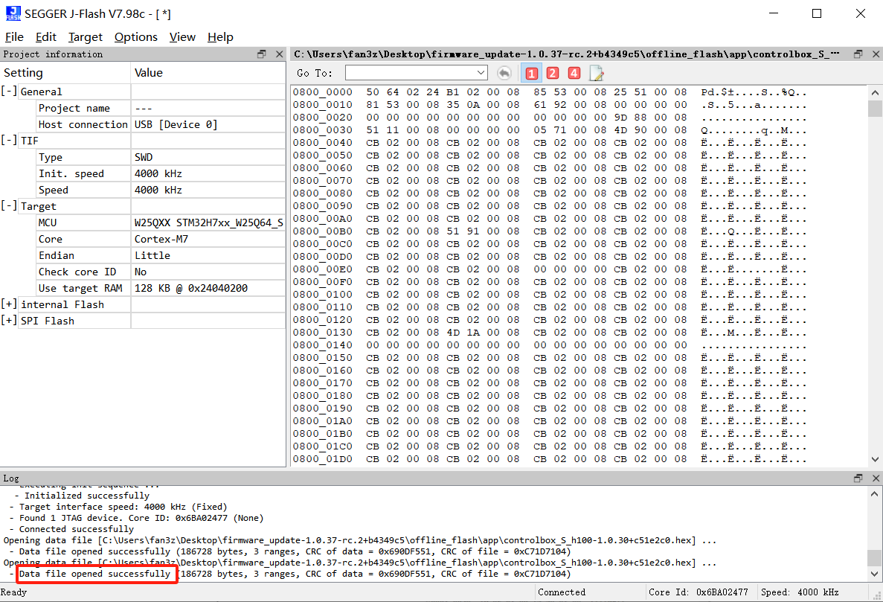Click the hex address 0800_00B0
883x602 pixels.
click(322, 231)
